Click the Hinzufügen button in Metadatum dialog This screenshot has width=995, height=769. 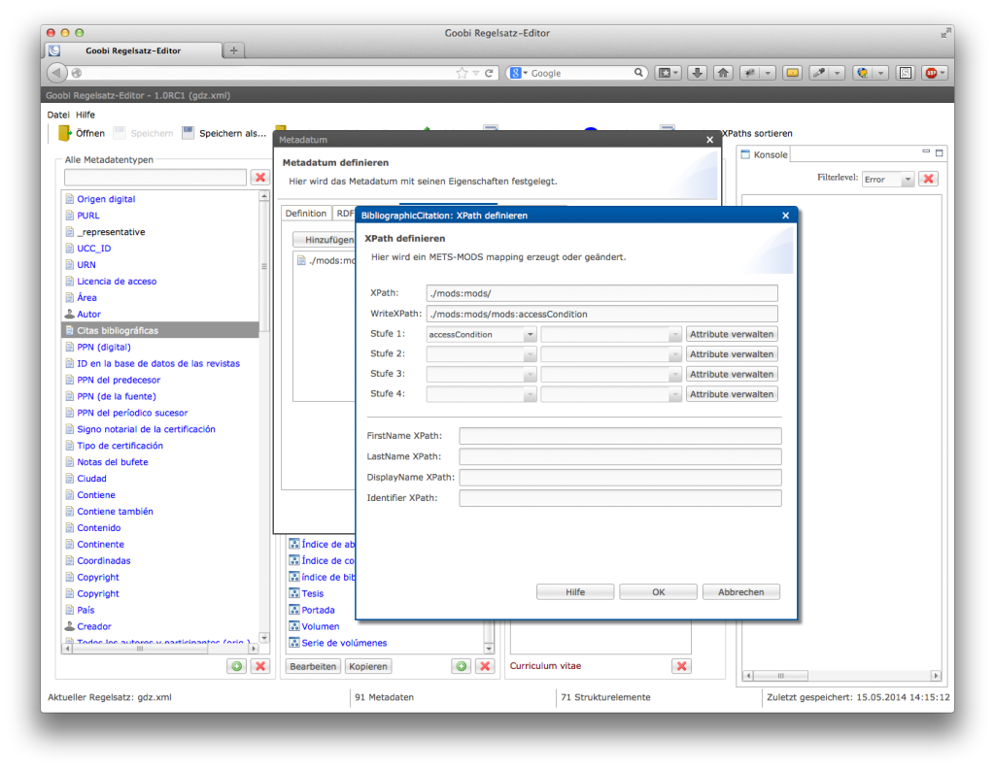click(x=325, y=240)
